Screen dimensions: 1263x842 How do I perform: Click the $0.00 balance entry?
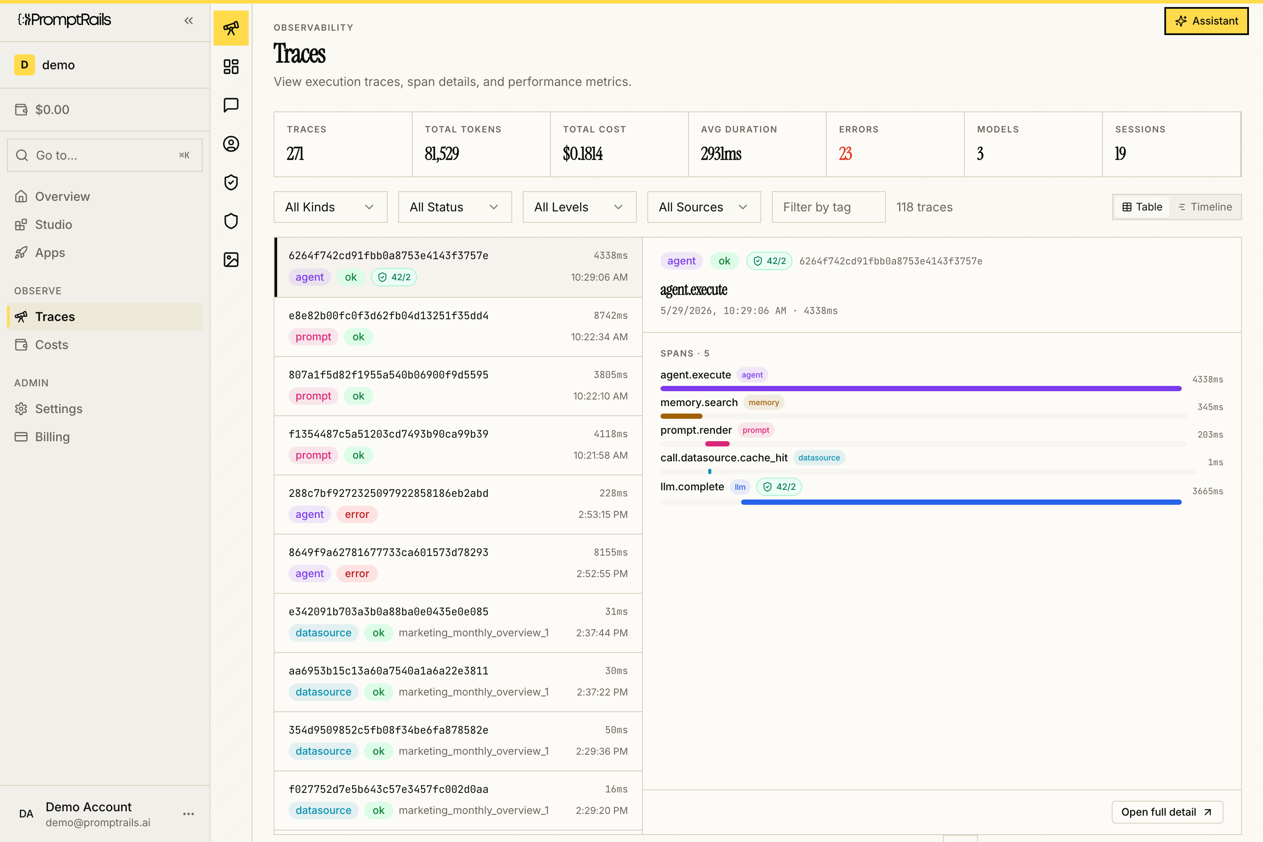[x=105, y=110]
